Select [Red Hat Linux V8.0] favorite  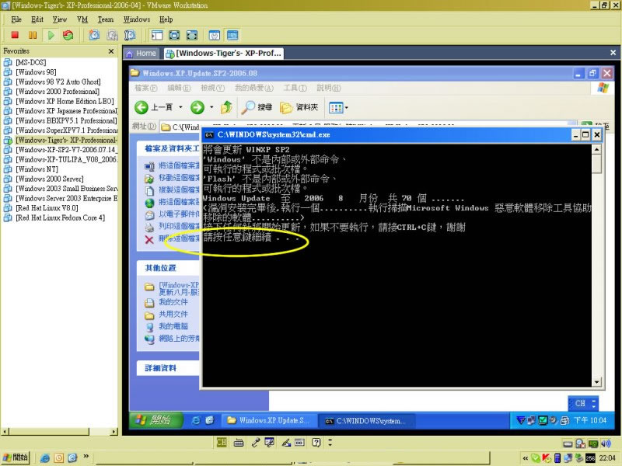tap(47, 208)
